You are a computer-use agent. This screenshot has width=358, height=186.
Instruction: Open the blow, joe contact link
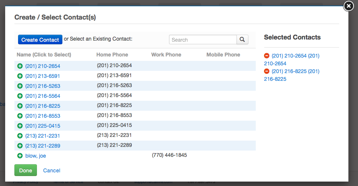(36, 156)
